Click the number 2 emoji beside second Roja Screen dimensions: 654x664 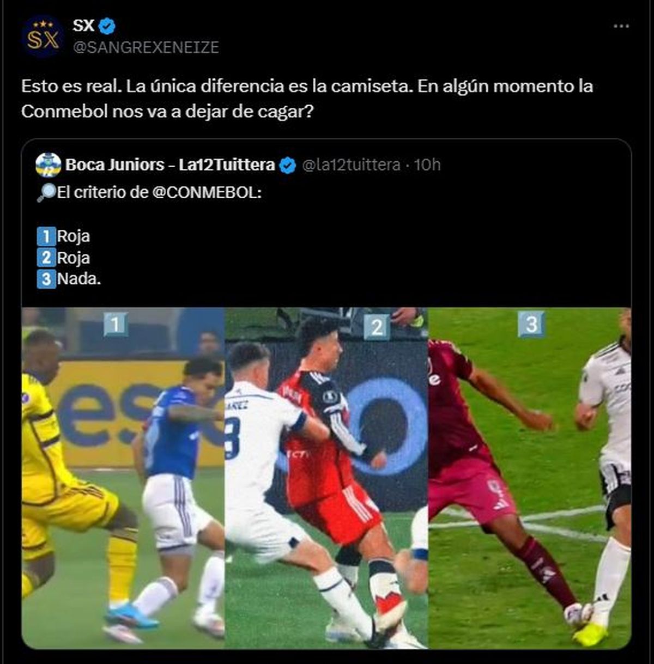tap(46, 258)
